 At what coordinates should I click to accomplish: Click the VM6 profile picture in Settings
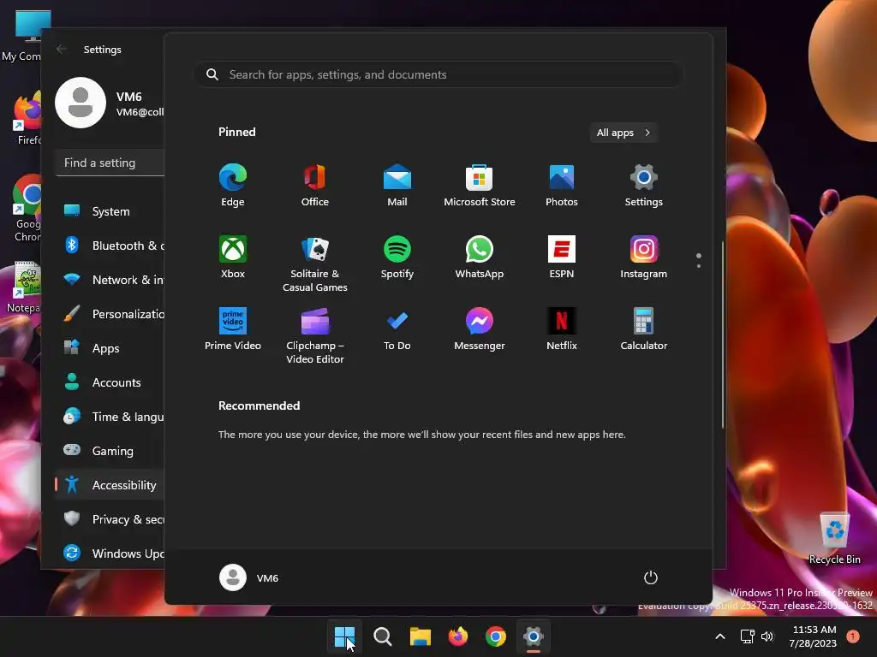coord(81,103)
